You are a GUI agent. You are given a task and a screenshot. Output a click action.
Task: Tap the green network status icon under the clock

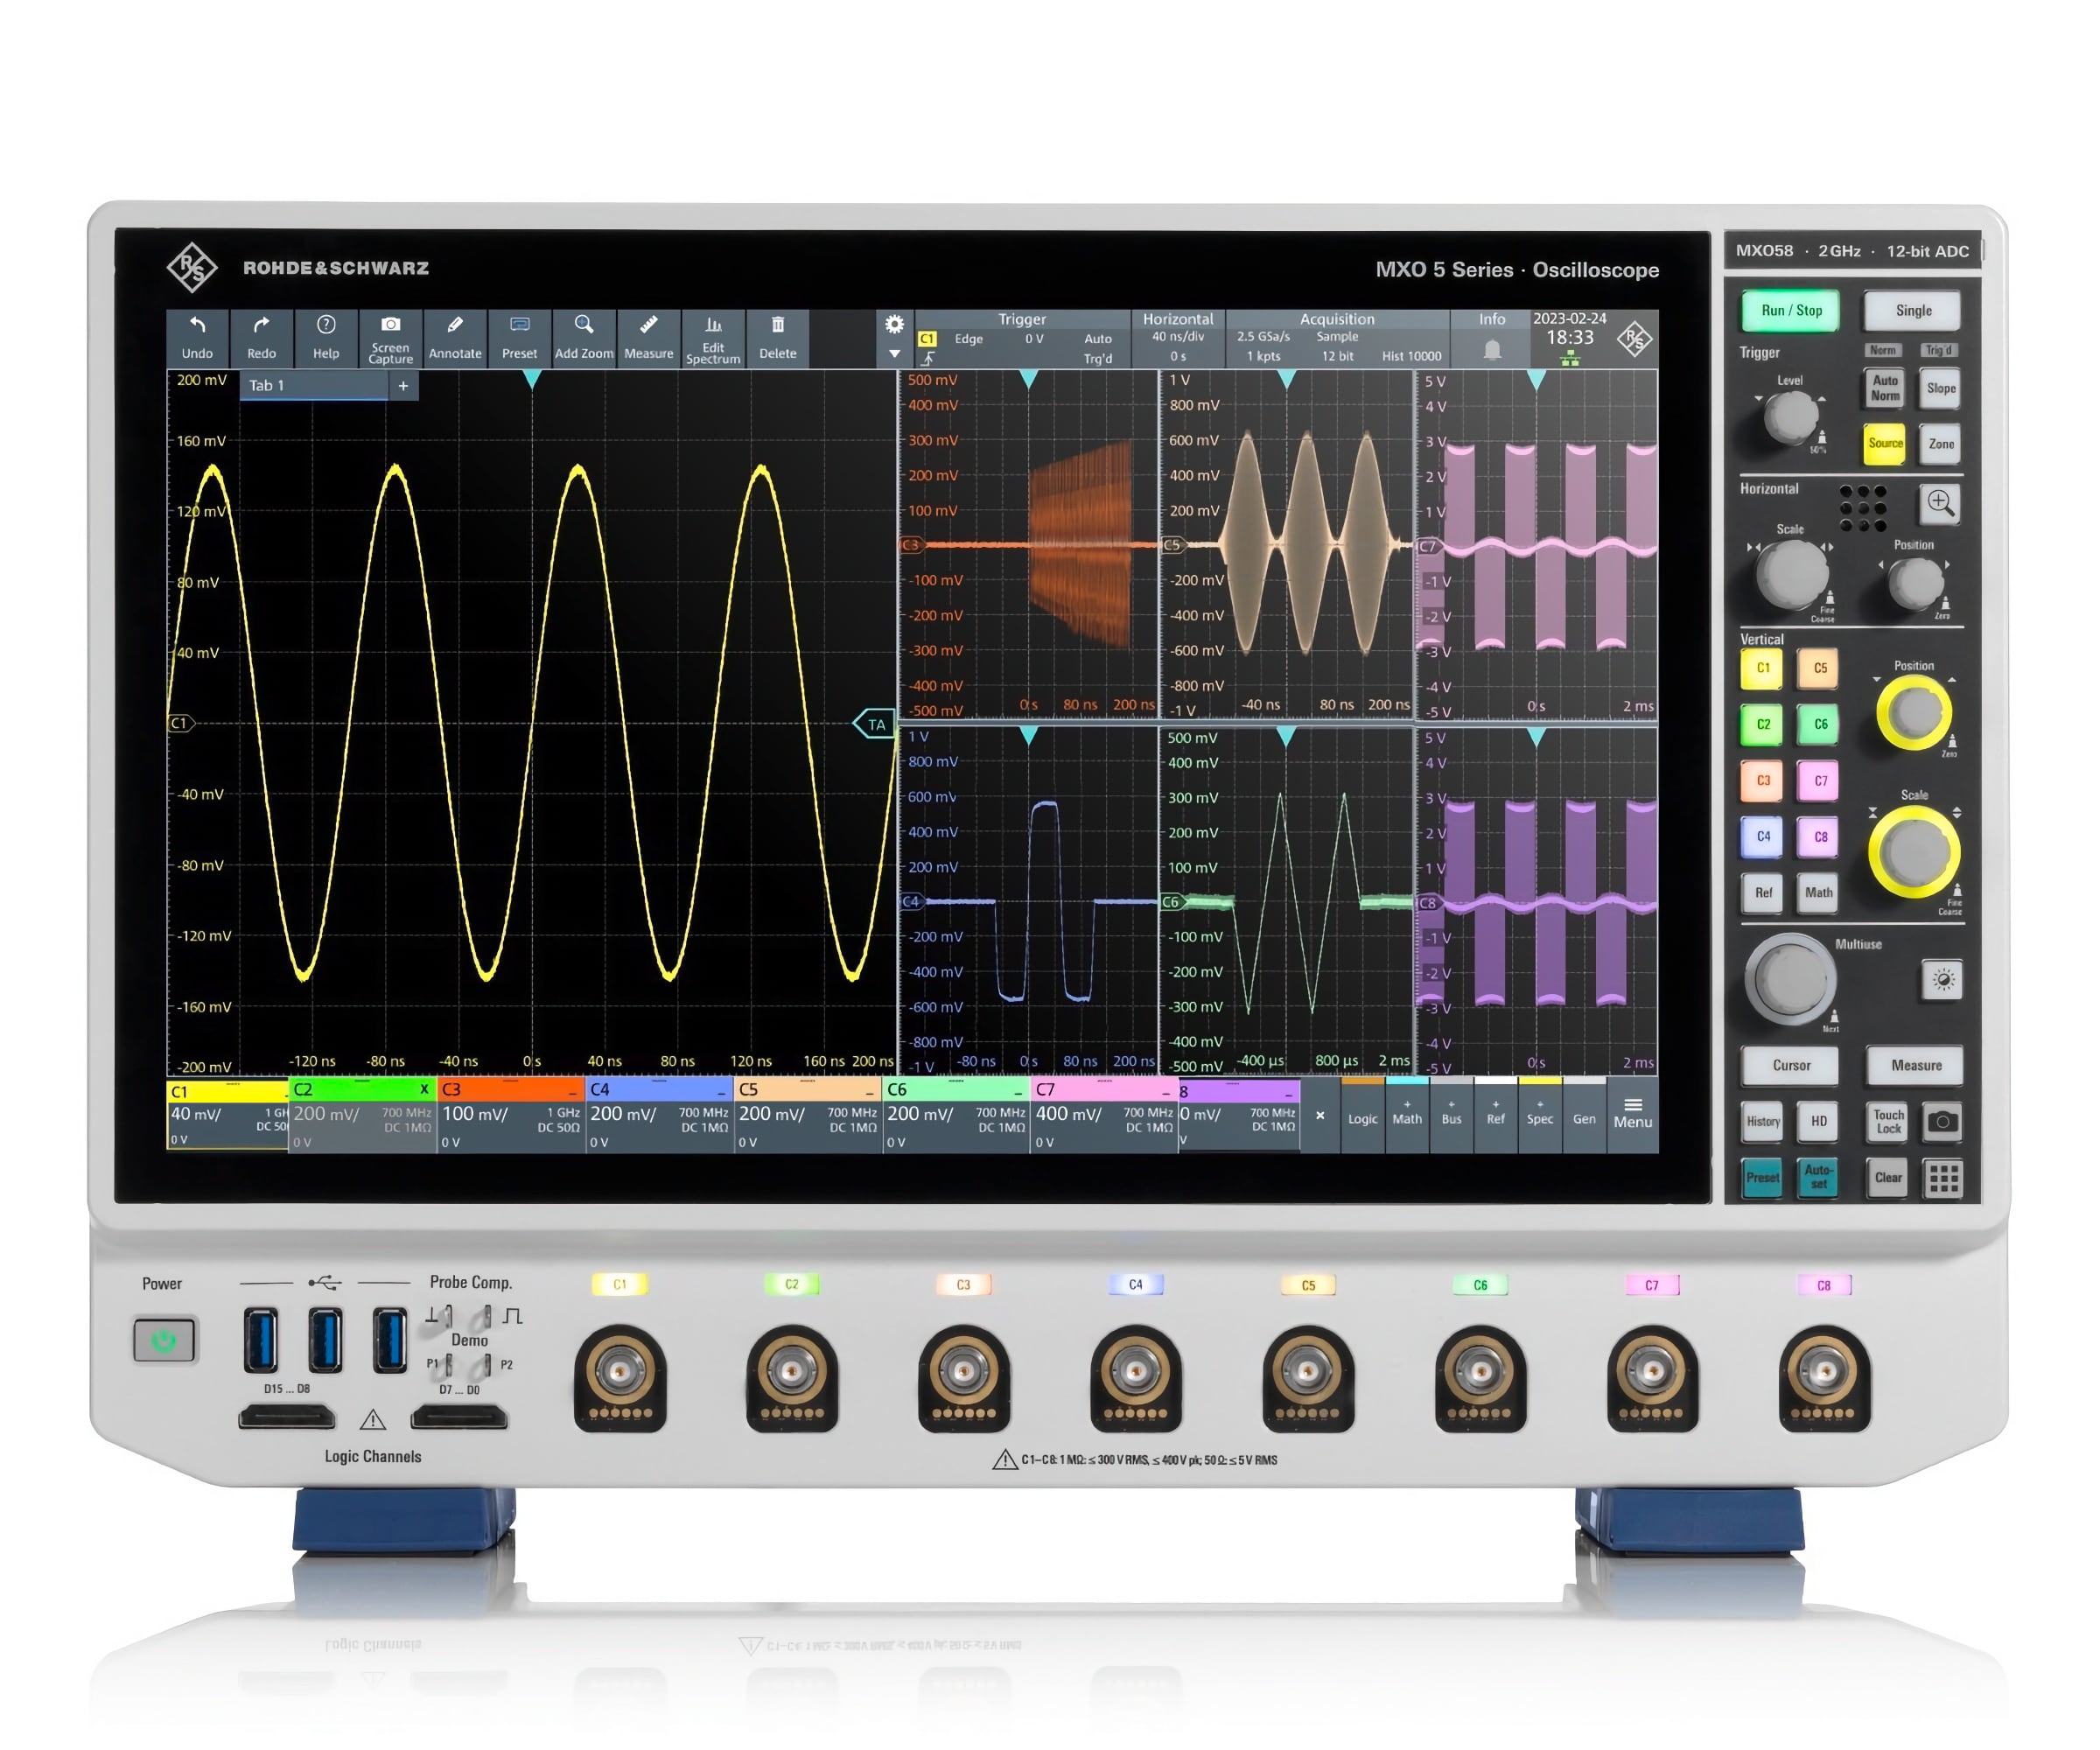click(1570, 359)
